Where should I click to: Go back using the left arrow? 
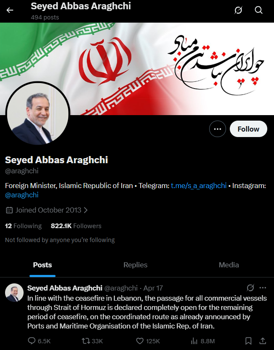(x=10, y=10)
